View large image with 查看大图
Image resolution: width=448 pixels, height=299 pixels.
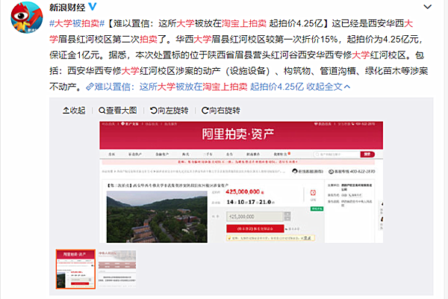pyautogui.click(x=118, y=111)
